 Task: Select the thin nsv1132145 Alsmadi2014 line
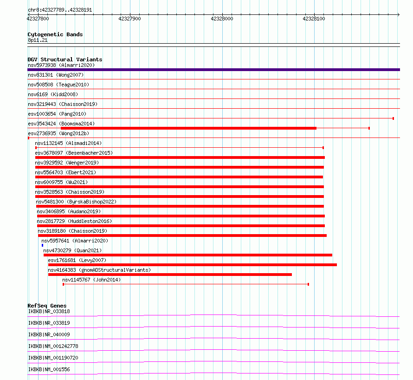click(x=180, y=148)
